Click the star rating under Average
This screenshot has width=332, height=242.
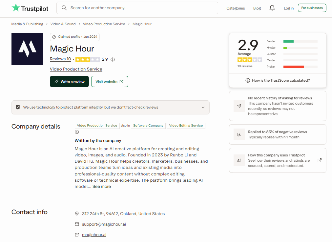pos(250,60)
